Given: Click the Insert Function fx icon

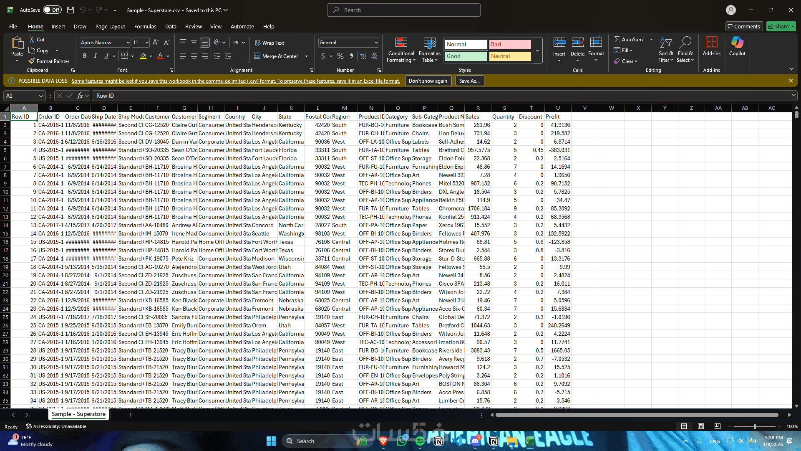Looking at the screenshot, I should 80,96.
